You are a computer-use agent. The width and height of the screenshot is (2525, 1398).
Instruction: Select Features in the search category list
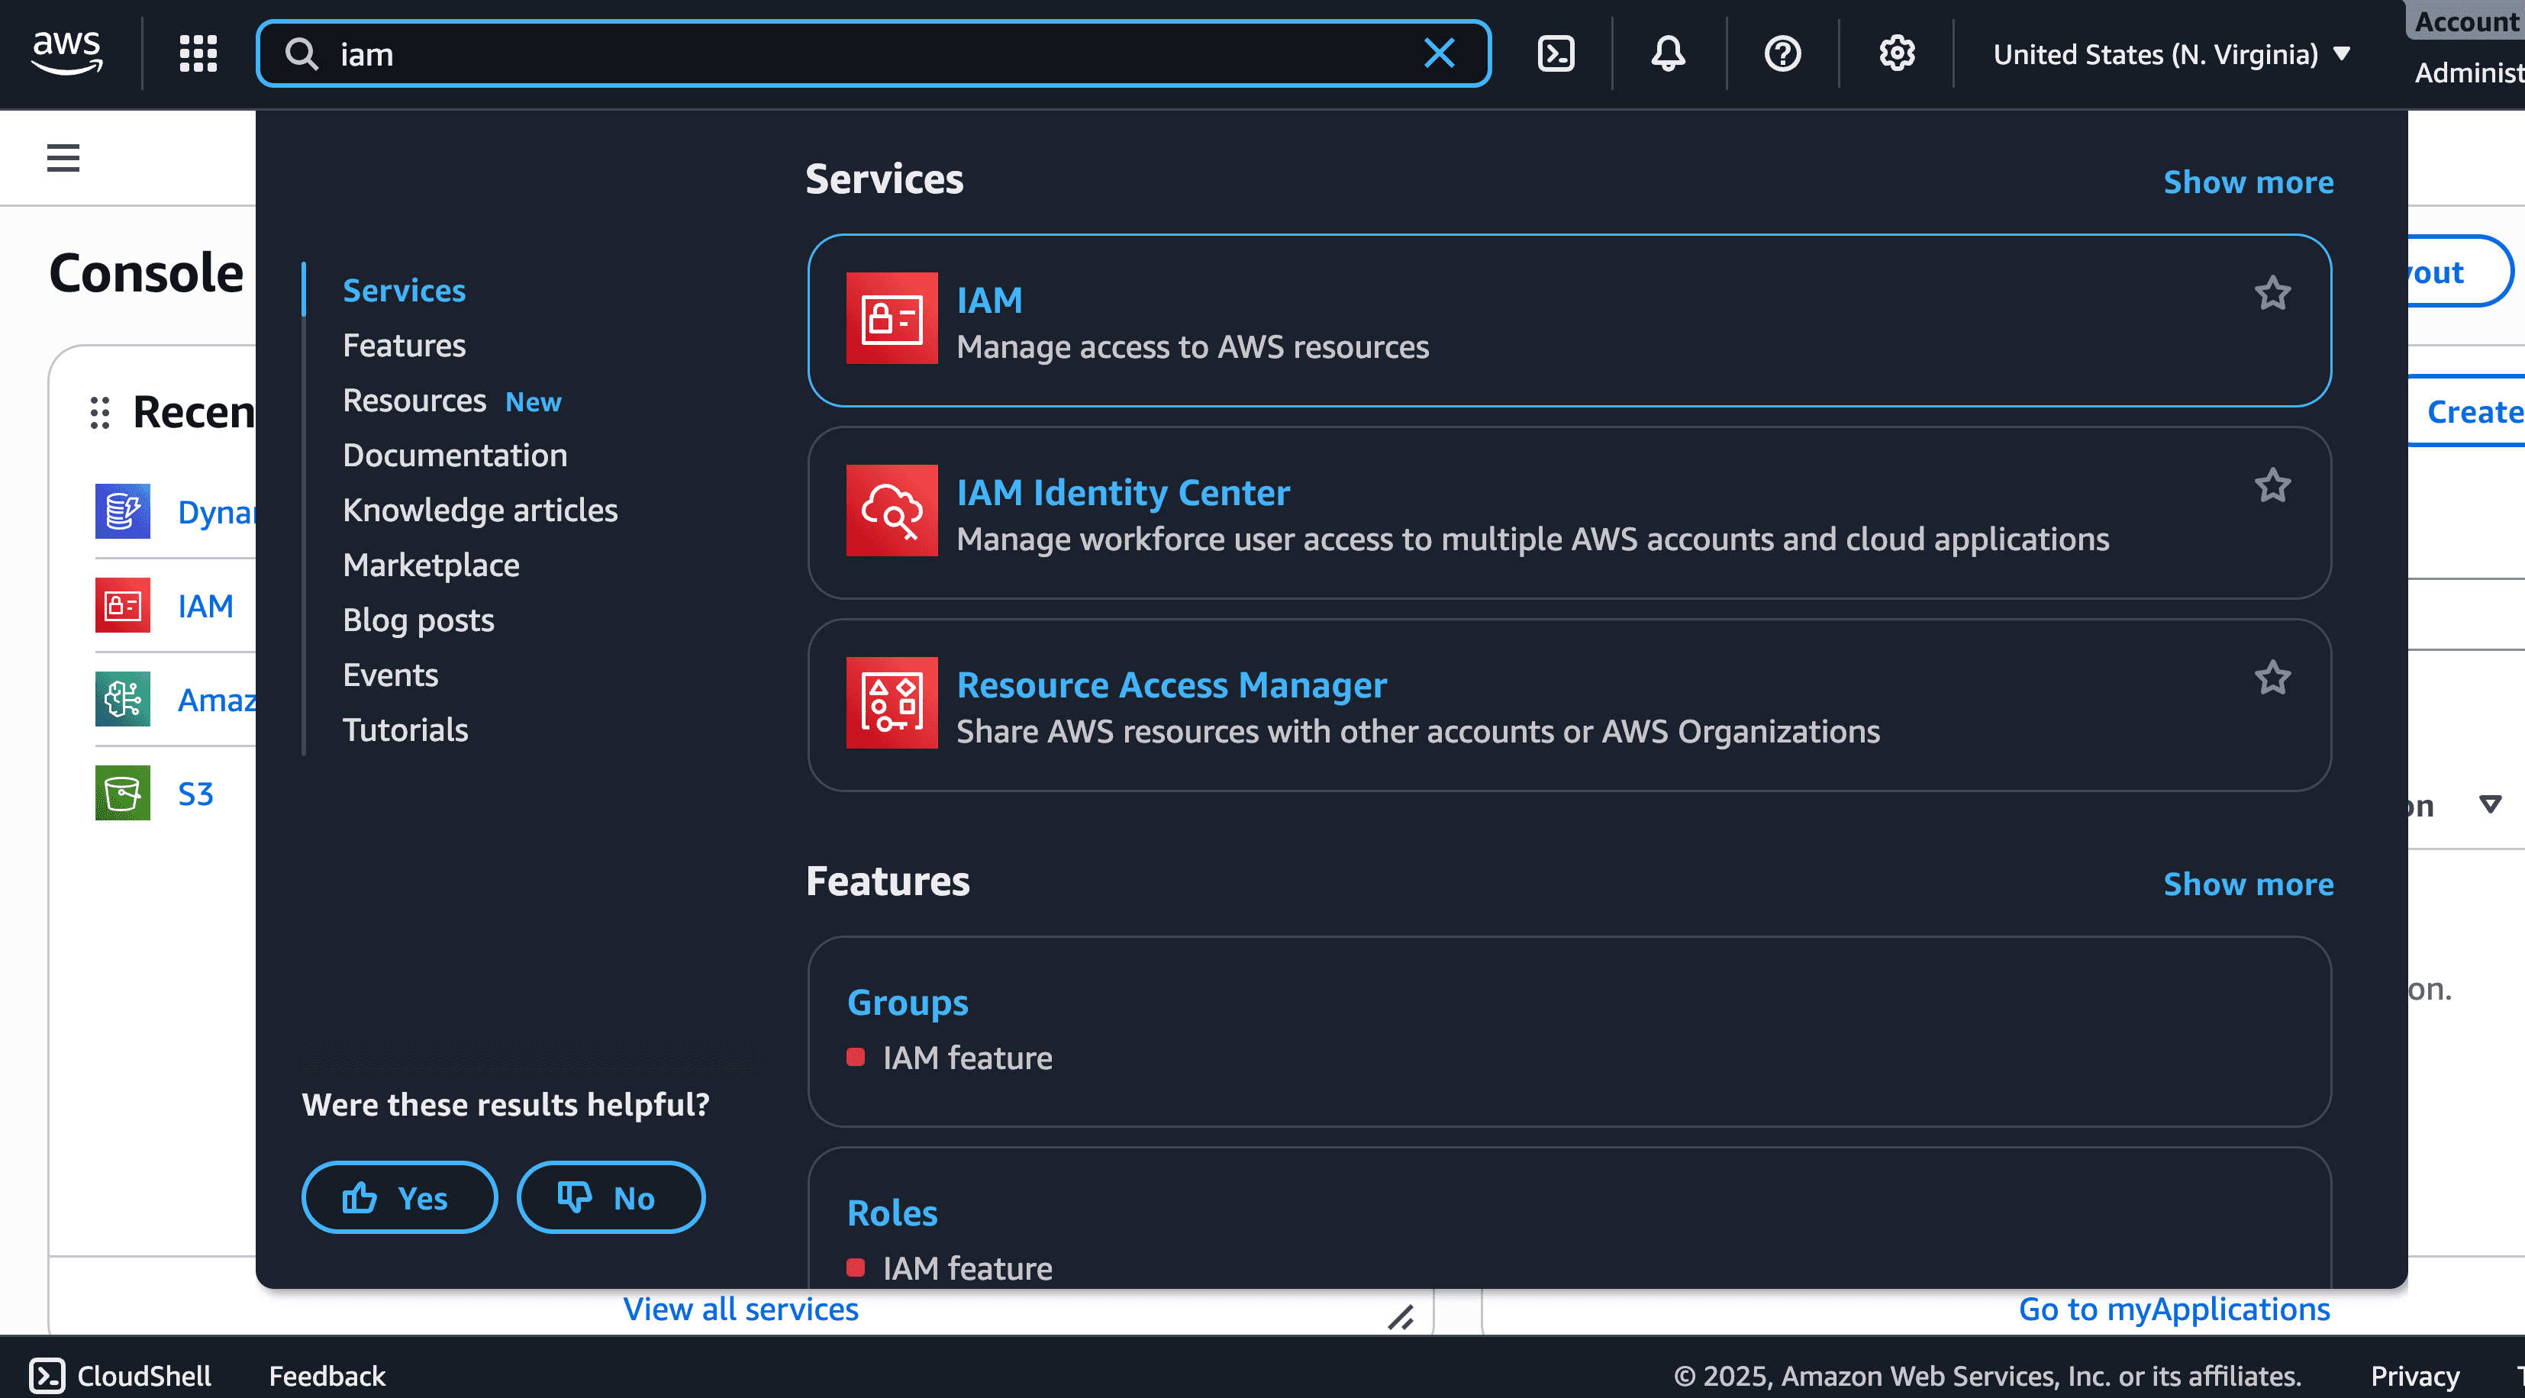[404, 346]
